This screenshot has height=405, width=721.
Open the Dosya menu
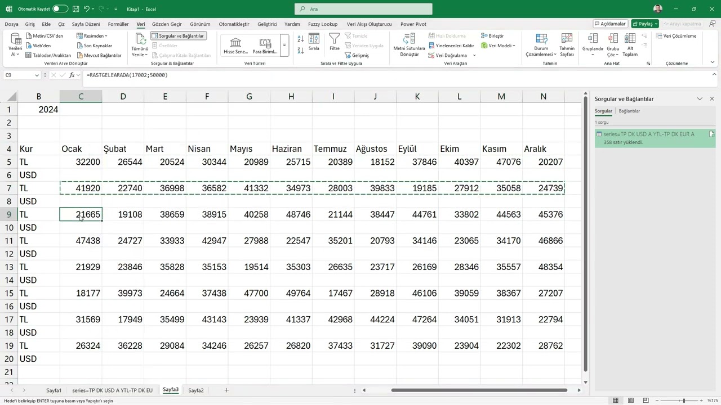[x=11, y=24]
